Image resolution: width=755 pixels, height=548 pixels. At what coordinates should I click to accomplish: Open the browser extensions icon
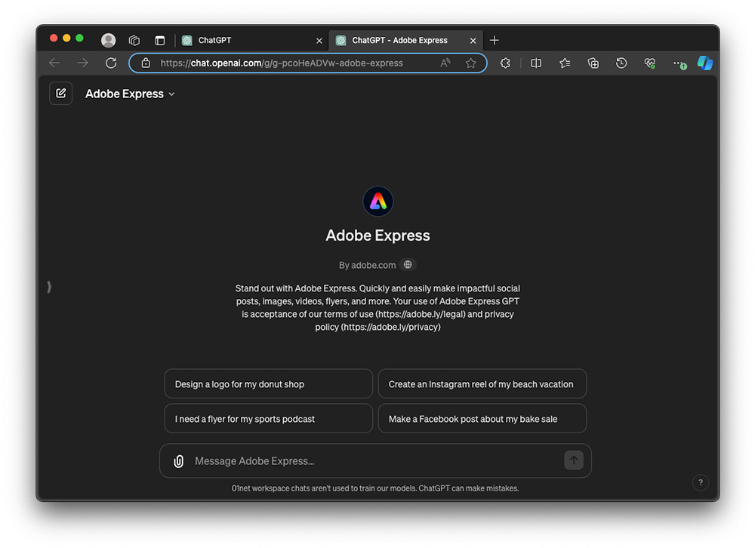[505, 63]
